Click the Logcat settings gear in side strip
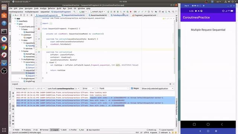 [x=13, y=117]
